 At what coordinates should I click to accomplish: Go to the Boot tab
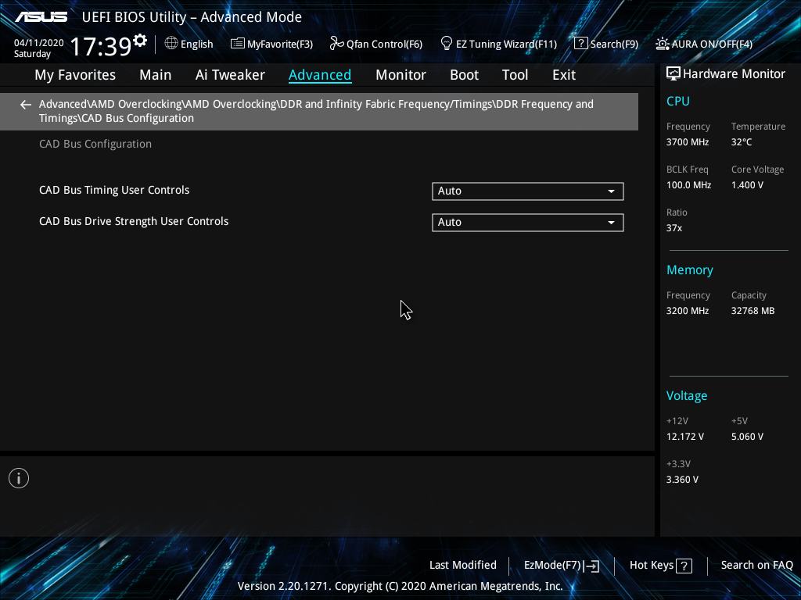click(x=464, y=75)
